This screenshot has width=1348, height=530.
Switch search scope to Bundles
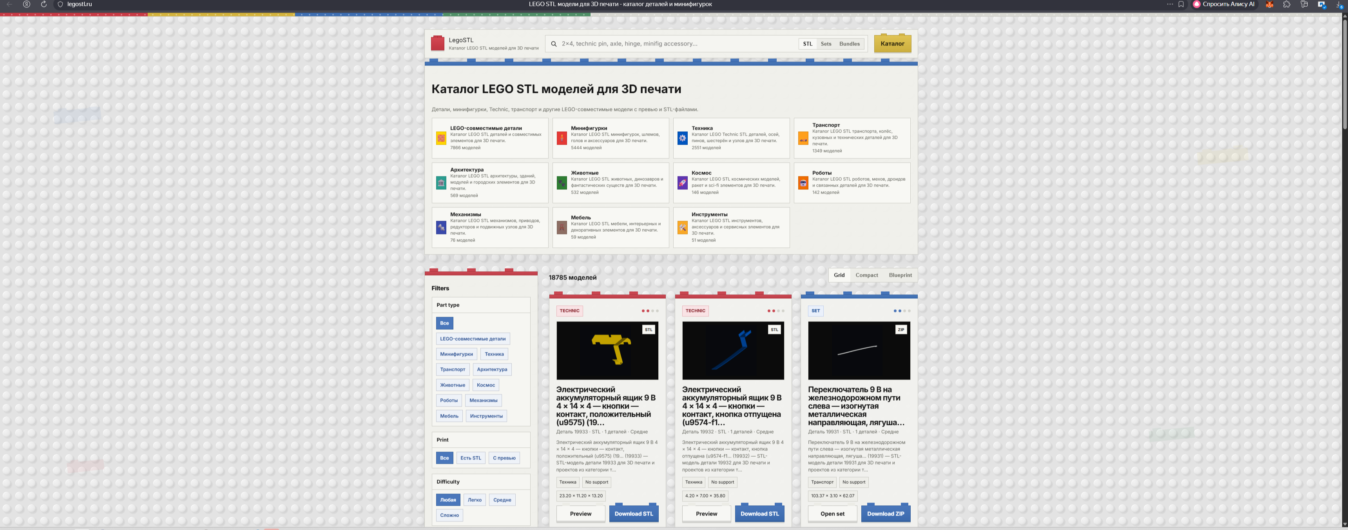pyautogui.click(x=849, y=44)
